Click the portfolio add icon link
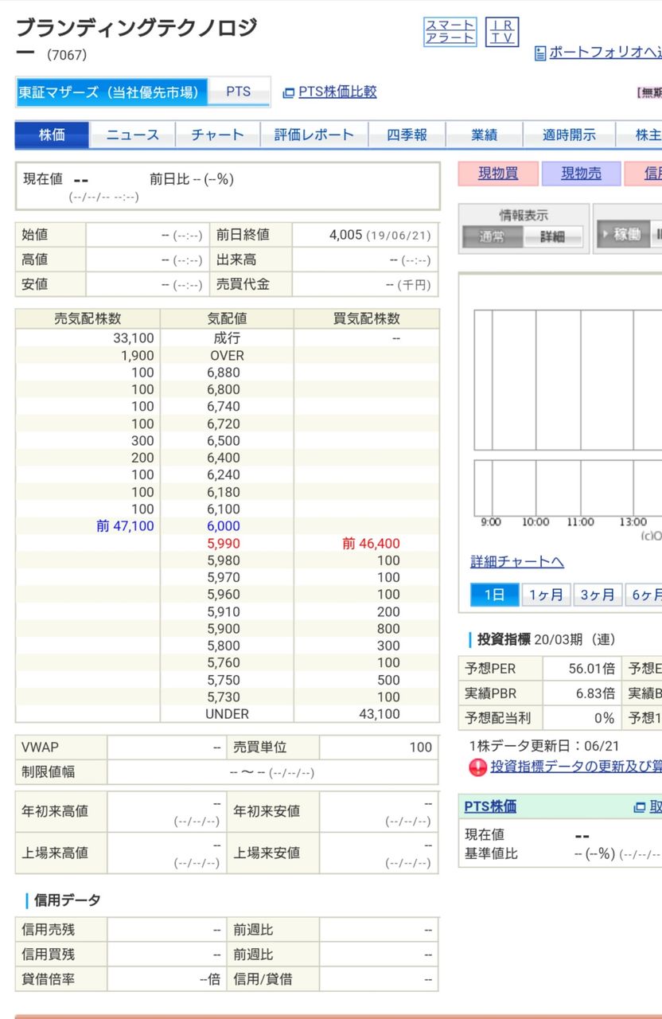Viewport: 662px width, 1019px height. tap(540, 53)
